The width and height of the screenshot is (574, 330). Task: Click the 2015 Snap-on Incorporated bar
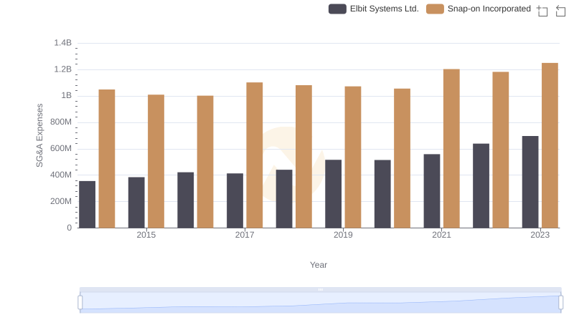(x=156, y=161)
